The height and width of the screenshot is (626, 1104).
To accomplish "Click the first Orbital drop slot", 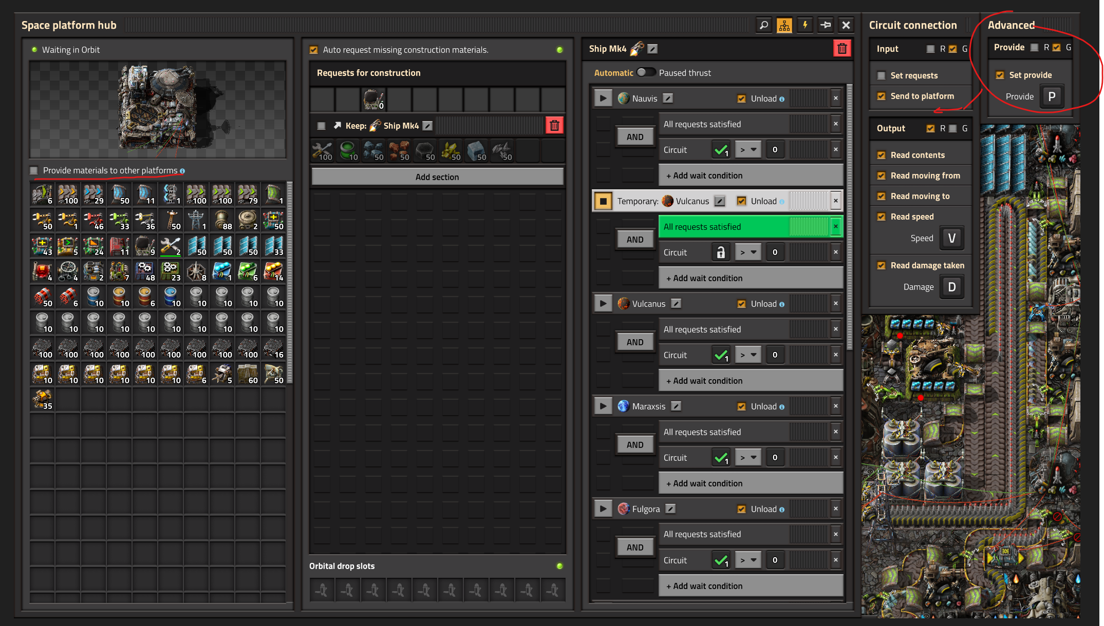I will click(322, 590).
